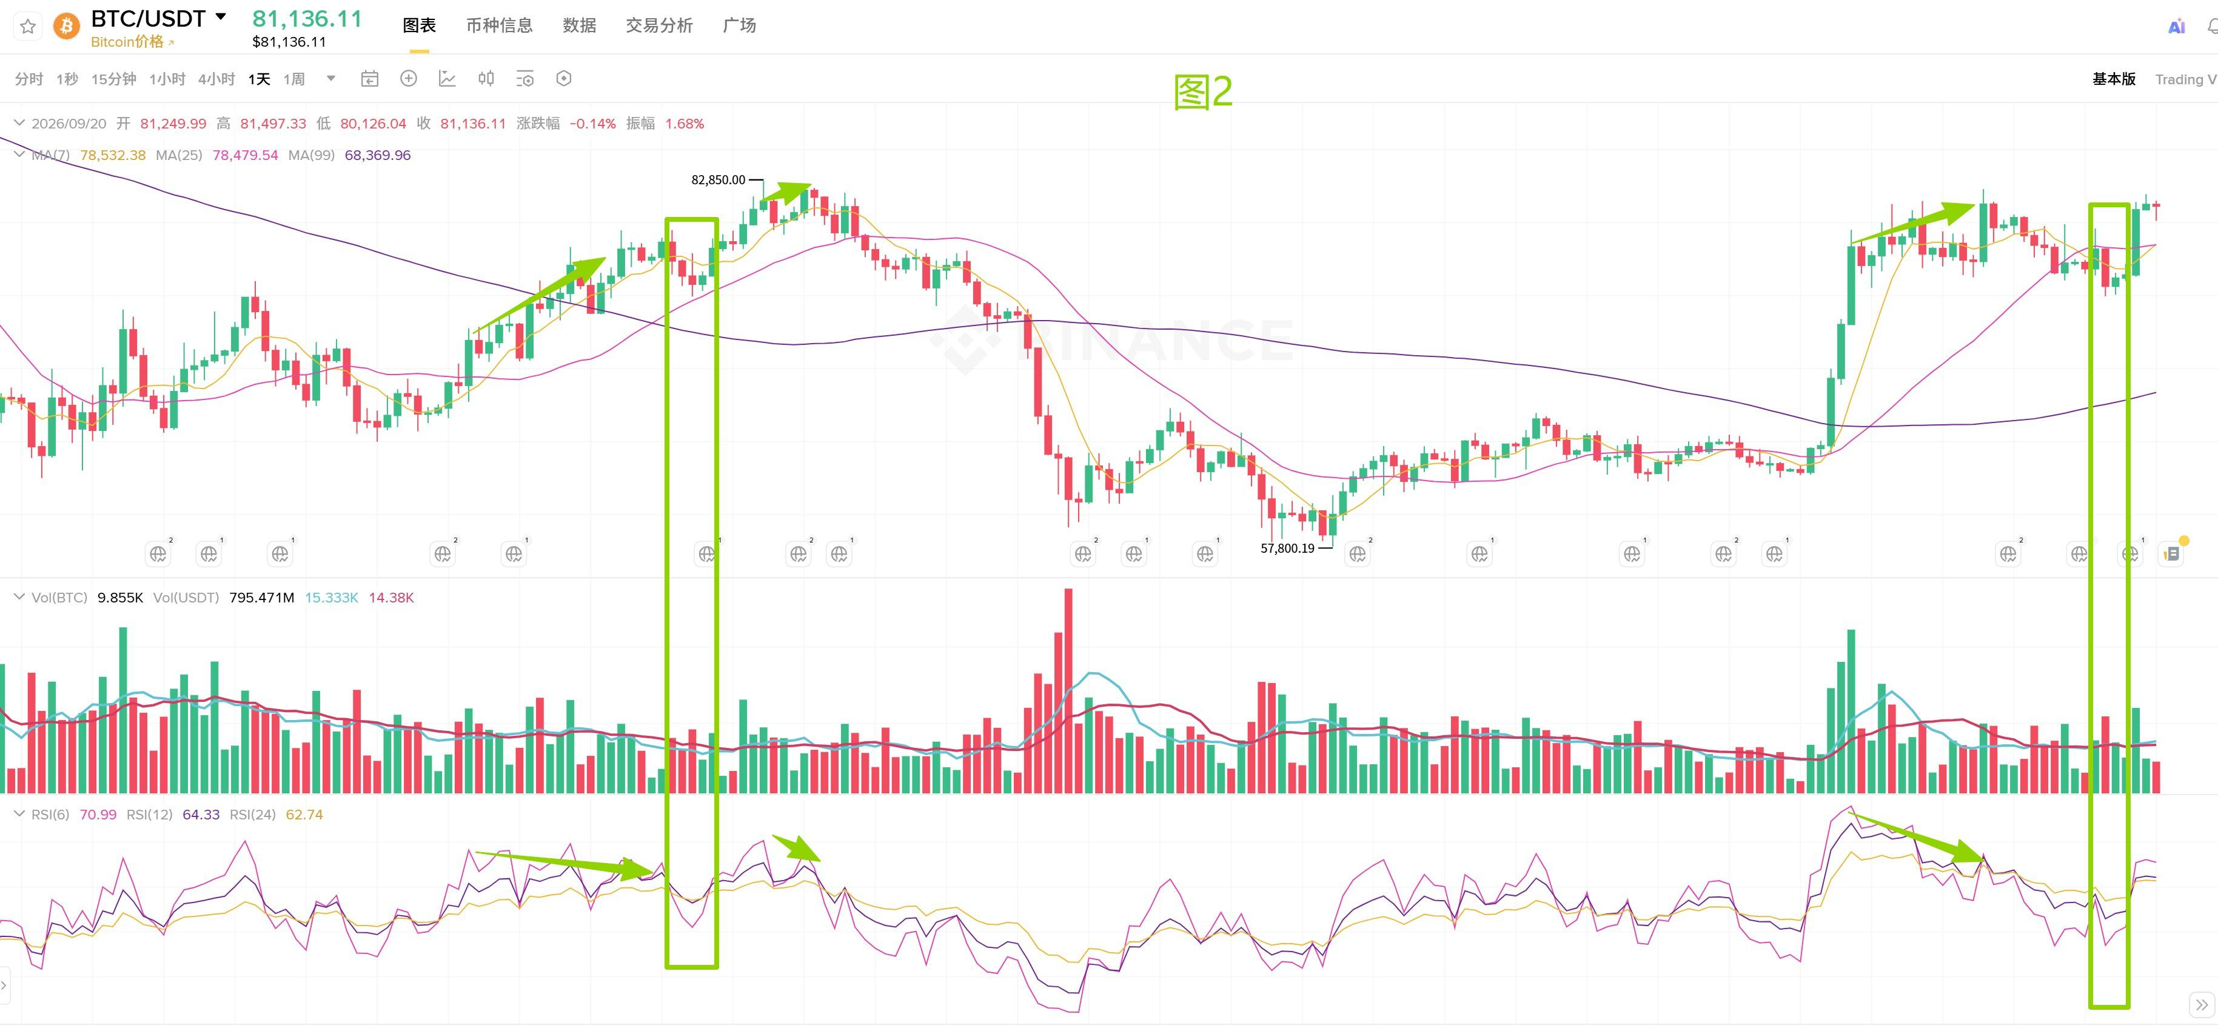Open the AI assistant icon in the header
This screenshot has width=2218, height=1034.
[x=2176, y=27]
